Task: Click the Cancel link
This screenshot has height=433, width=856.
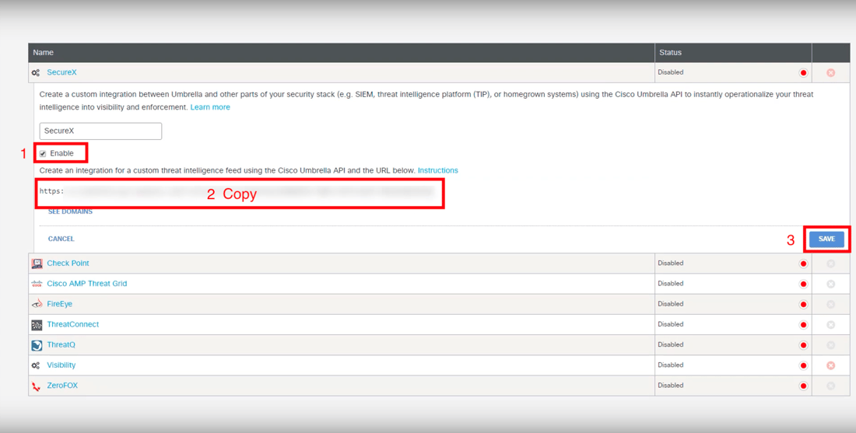Action: 61,239
